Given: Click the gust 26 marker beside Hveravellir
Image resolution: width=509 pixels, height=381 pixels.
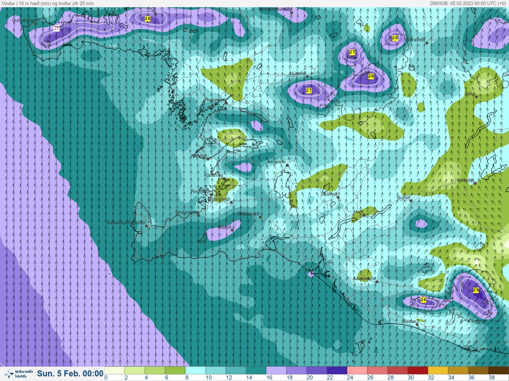Looking at the screenshot, I should pos(395,38).
